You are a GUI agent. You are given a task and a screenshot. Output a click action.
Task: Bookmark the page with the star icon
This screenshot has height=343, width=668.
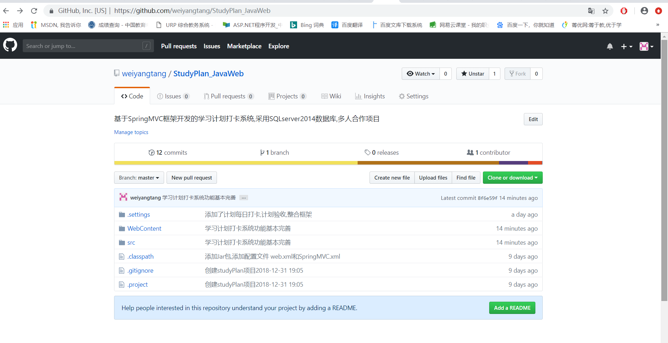coord(605,11)
